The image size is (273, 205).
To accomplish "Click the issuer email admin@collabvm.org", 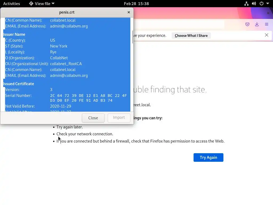I will (x=69, y=76).
